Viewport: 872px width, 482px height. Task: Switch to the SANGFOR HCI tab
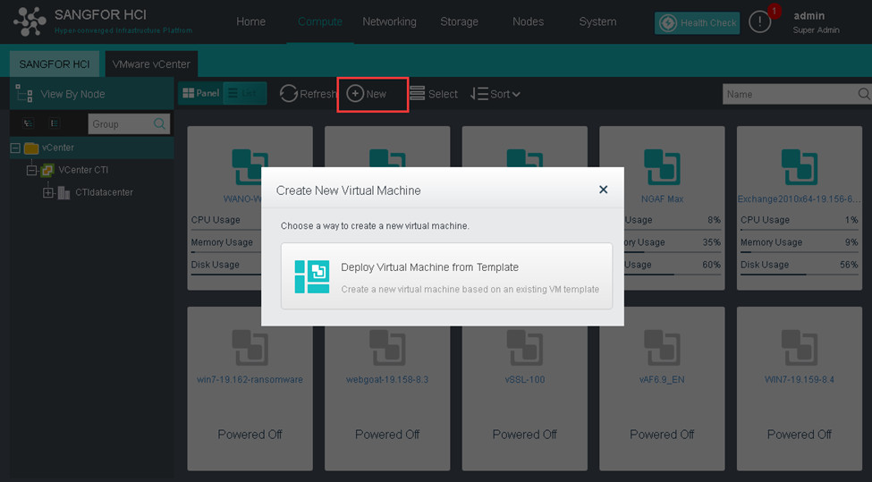pos(55,63)
